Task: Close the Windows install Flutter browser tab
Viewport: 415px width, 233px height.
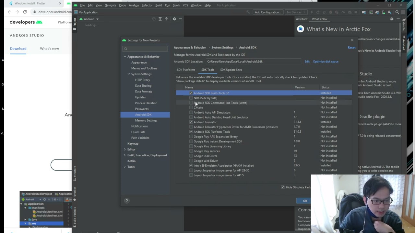Action: click(x=60, y=3)
